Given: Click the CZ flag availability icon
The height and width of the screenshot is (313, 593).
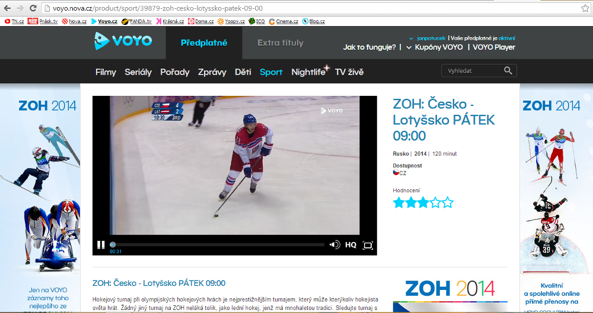Looking at the screenshot, I should [x=396, y=173].
